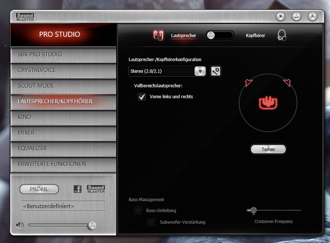Click the master volume slider handle
Viewport: 330px width, 243px height.
[92, 225]
